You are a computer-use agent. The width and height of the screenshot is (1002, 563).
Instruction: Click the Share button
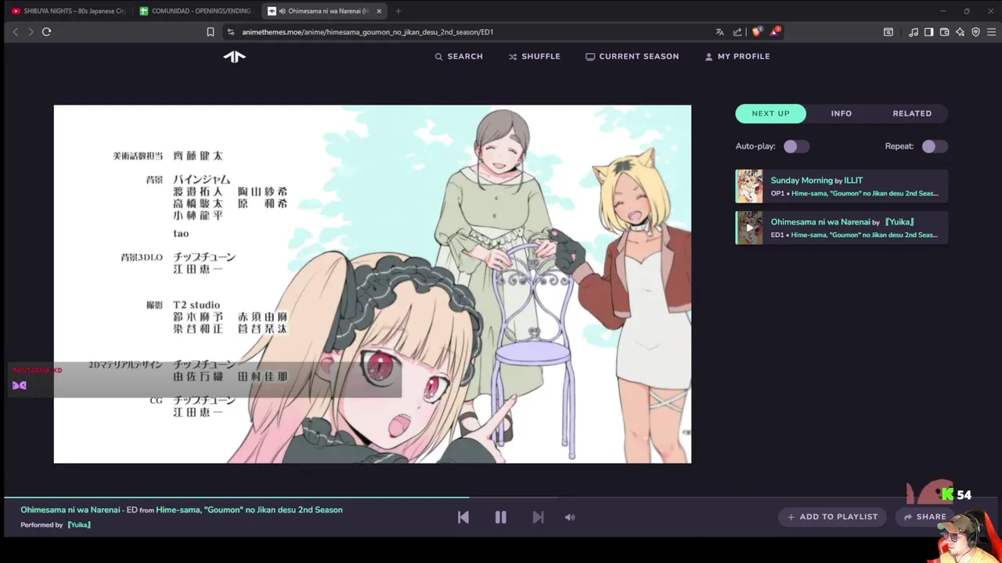coord(925,517)
